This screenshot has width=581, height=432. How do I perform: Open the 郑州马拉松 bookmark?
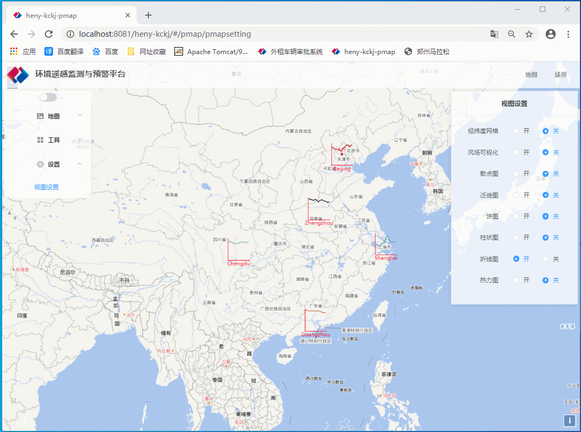click(x=427, y=51)
